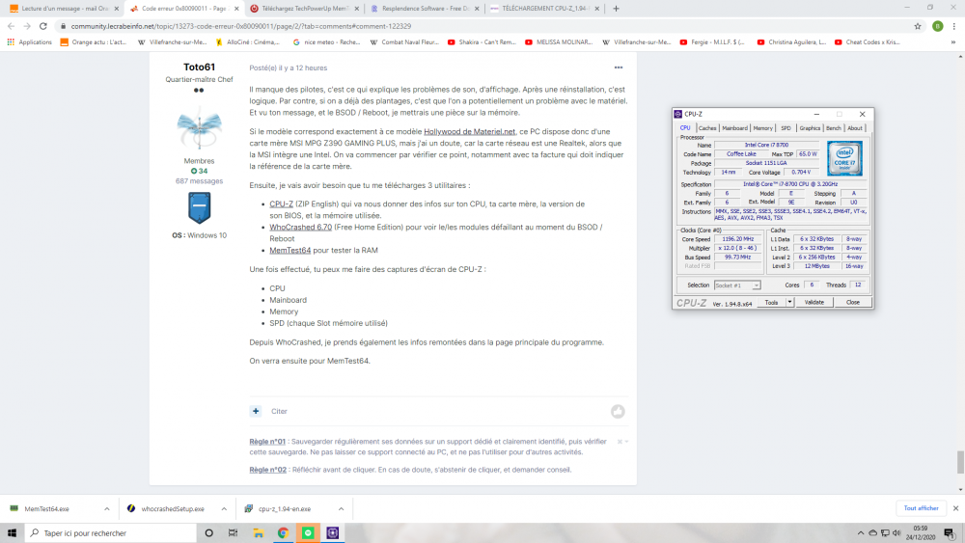The height and width of the screenshot is (543, 965).
Task: Switch to the Graphics tab in CPU-Z
Action: (810, 128)
